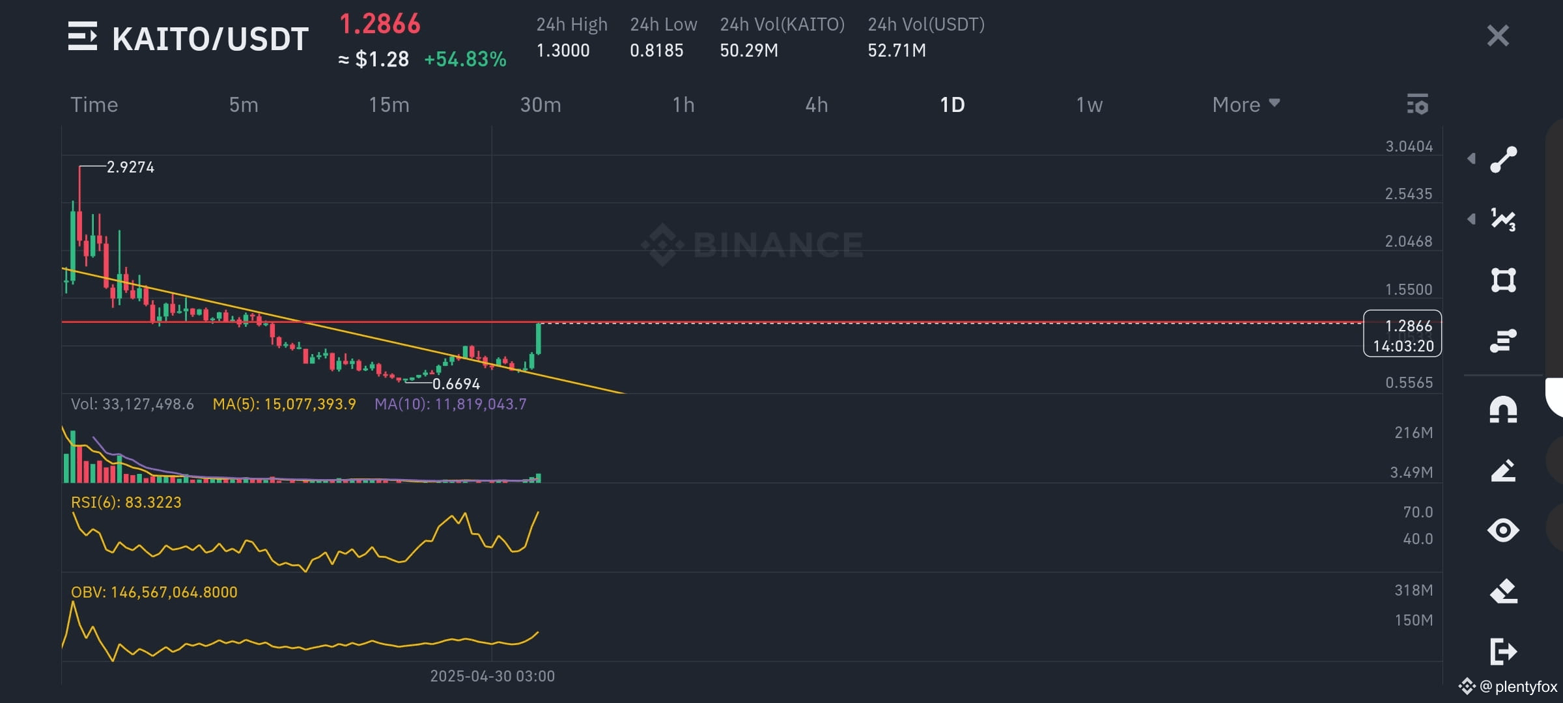The width and height of the screenshot is (1563, 703).
Task: Click the 2025-04-30 03:00 date label
Action: (492, 676)
